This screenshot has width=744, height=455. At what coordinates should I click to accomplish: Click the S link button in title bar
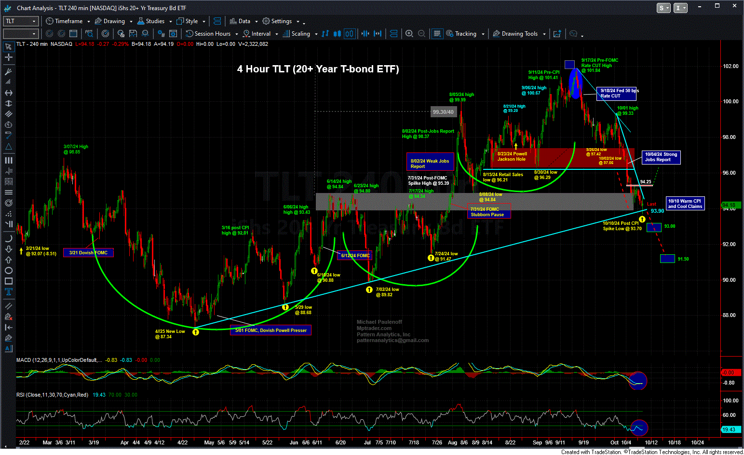pyautogui.click(x=663, y=8)
